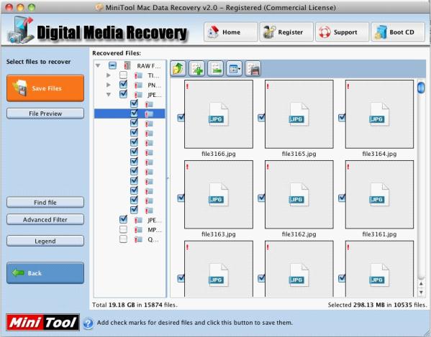Click the folder icon of the PN... row
Image resolution: width=431 pixels, height=337 pixels.
pyautogui.click(x=138, y=86)
